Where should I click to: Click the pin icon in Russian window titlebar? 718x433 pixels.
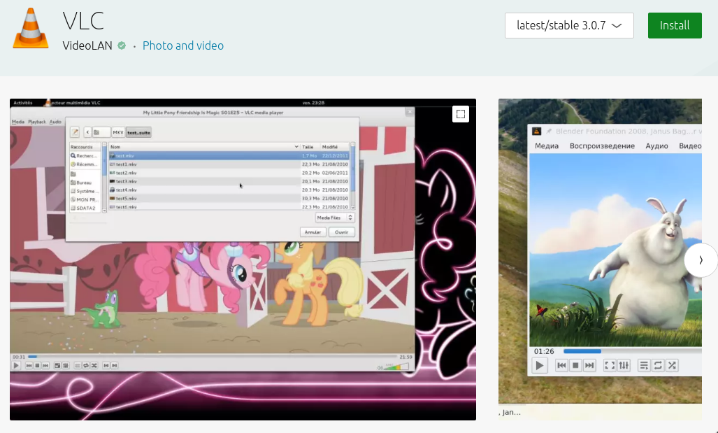[549, 131]
